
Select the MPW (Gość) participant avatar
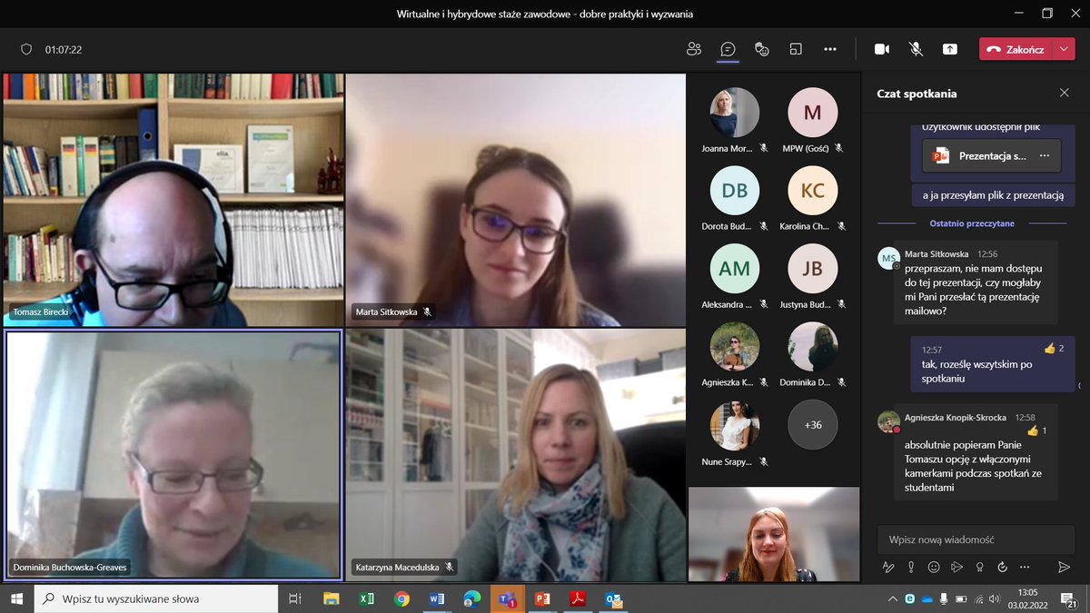pyautogui.click(x=813, y=113)
